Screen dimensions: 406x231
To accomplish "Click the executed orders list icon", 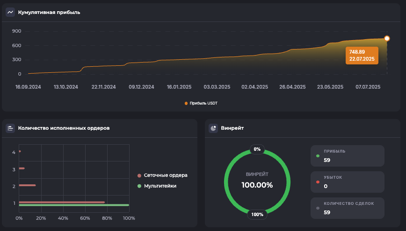I will [10, 128].
